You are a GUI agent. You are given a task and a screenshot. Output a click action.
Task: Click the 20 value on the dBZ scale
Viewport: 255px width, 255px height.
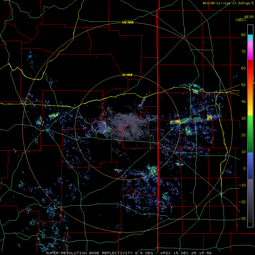243,135
